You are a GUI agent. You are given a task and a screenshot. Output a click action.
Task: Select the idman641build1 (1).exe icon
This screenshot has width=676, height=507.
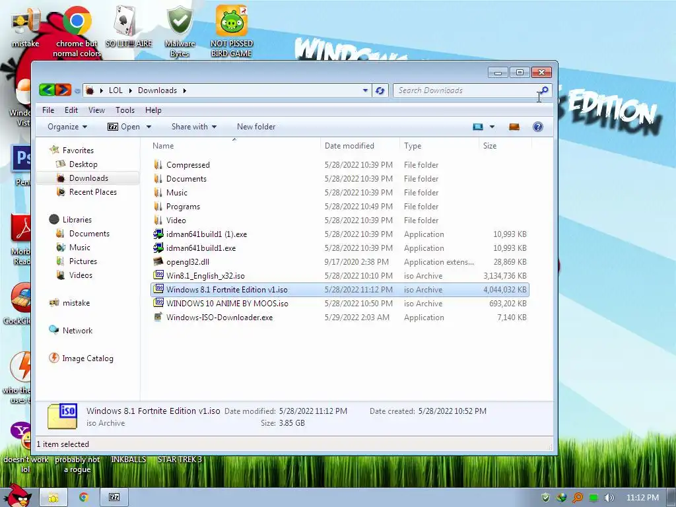tap(158, 234)
